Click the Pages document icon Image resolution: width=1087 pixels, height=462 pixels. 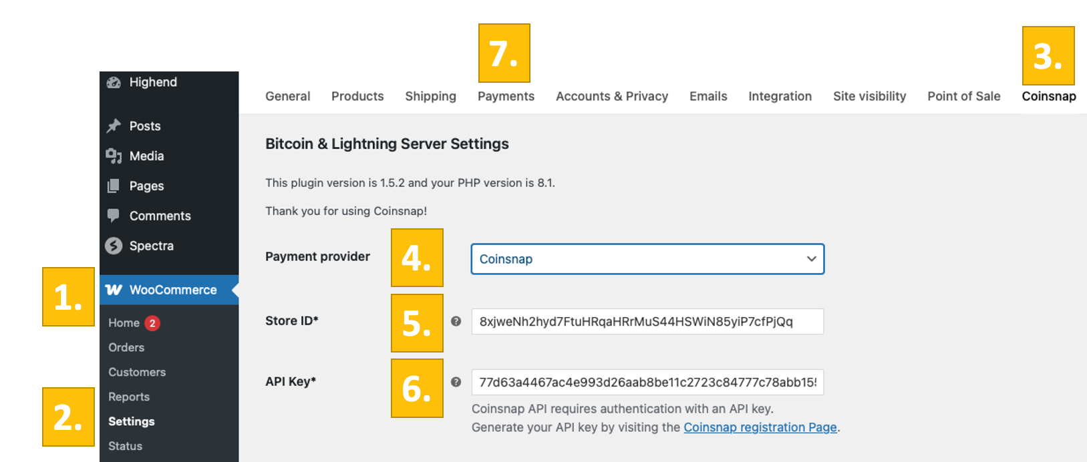point(114,186)
